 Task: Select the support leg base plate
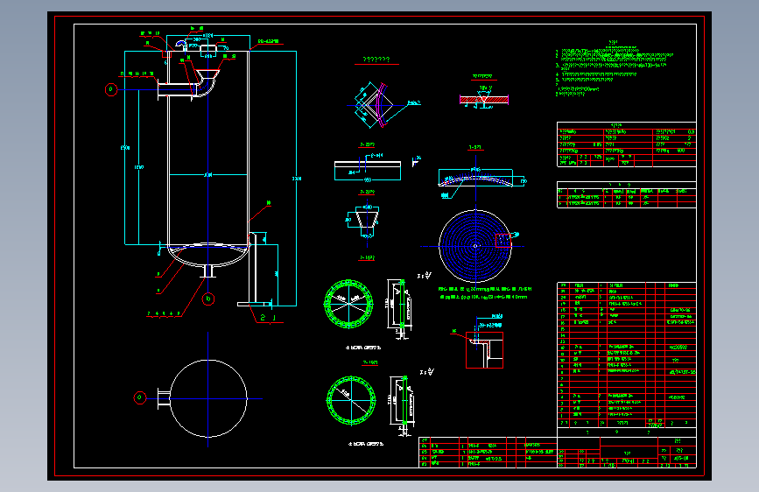click(255, 304)
